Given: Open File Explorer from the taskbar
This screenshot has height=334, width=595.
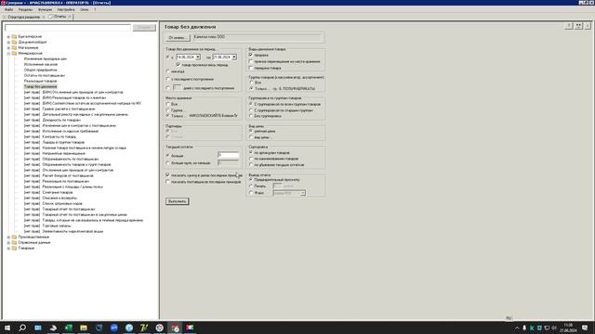Looking at the screenshot, I should 84,328.
